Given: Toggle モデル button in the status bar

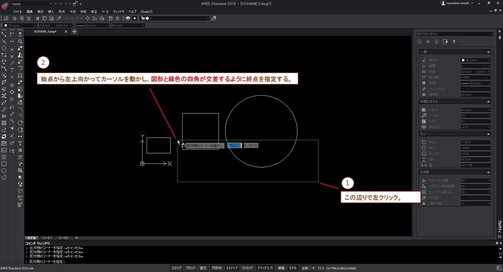Looking at the screenshot, I should coord(293,268).
